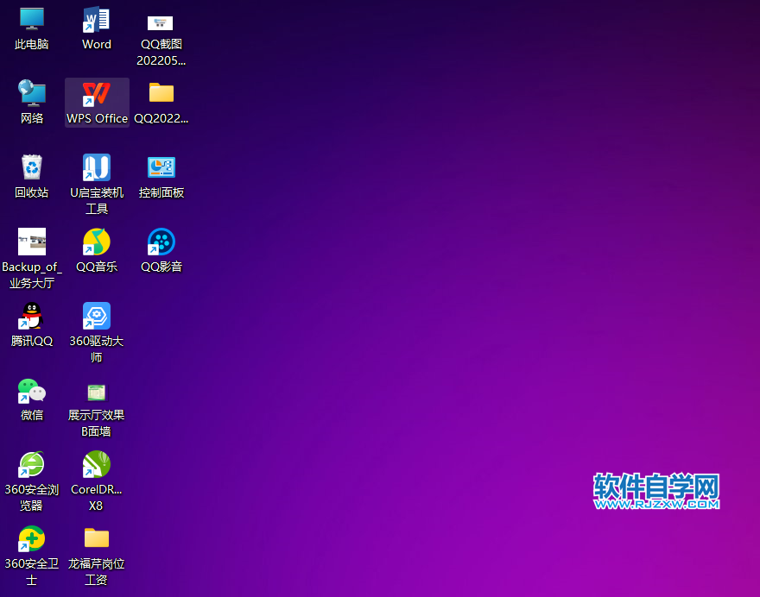Select the U启宝装机工具 shortcut icon
Viewport: 760px width, 597px height.
(97, 167)
